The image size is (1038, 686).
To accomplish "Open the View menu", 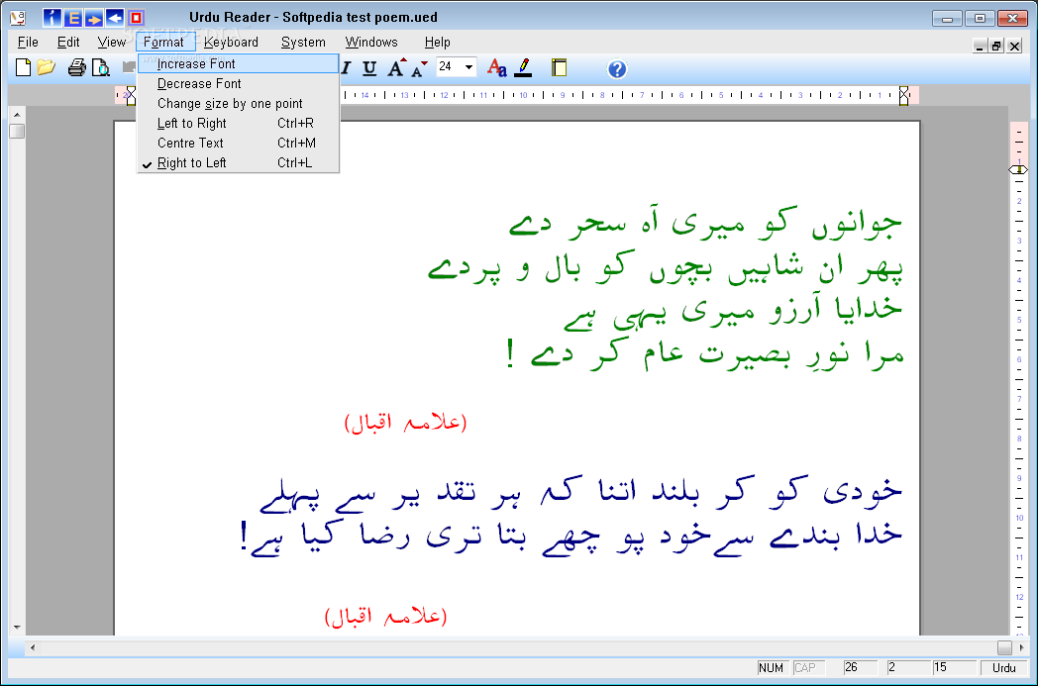I will point(111,43).
